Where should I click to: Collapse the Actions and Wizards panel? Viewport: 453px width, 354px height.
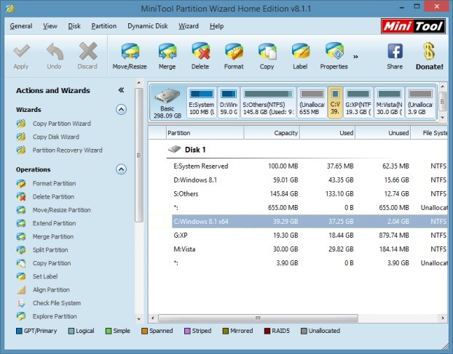coord(121,90)
